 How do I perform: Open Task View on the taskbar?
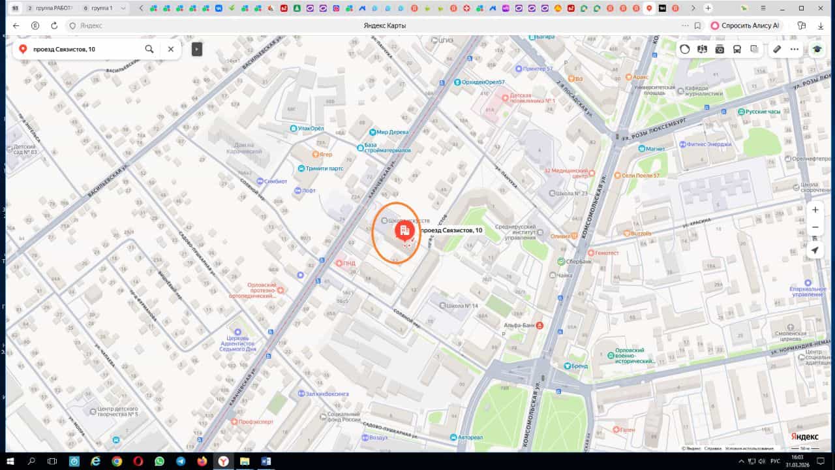(x=52, y=461)
